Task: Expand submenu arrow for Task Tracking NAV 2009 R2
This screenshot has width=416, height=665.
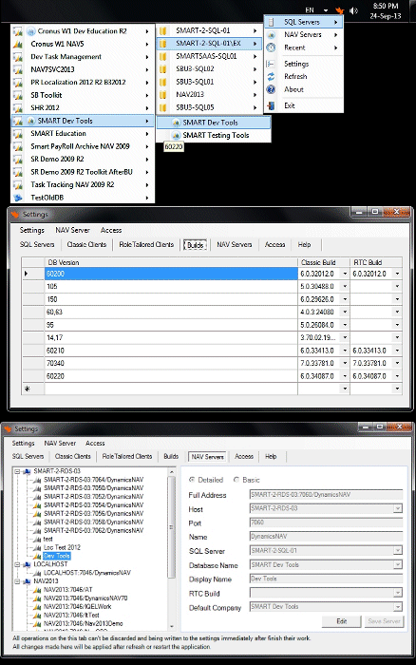Action: [x=147, y=185]
